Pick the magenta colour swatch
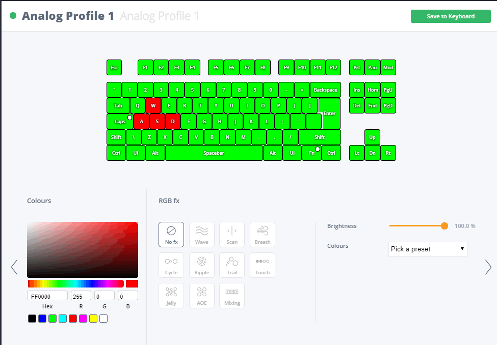The image size is (497, 345). pos(83,319)
